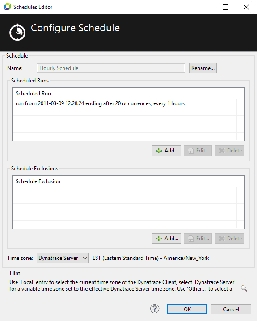Add a new schedule exclusion
This screenshot has height=321, width=257.
(x=166, y=239)
